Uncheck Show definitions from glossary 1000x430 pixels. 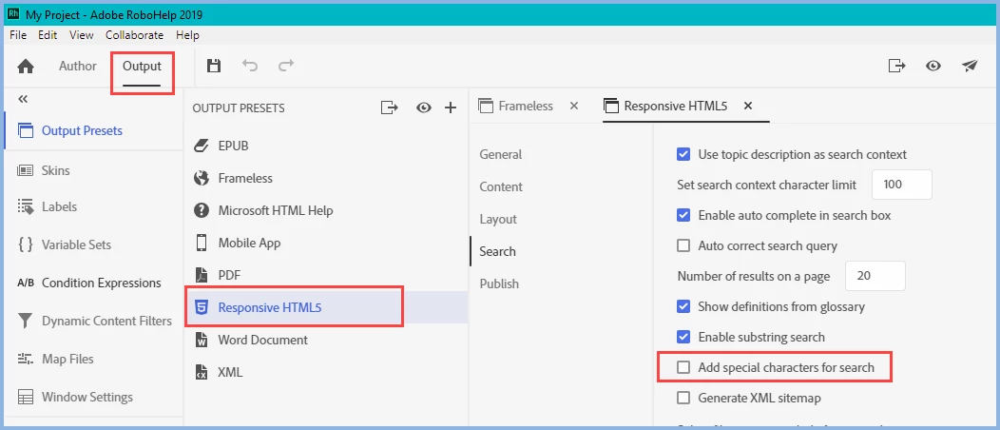[x=683, y=306]
